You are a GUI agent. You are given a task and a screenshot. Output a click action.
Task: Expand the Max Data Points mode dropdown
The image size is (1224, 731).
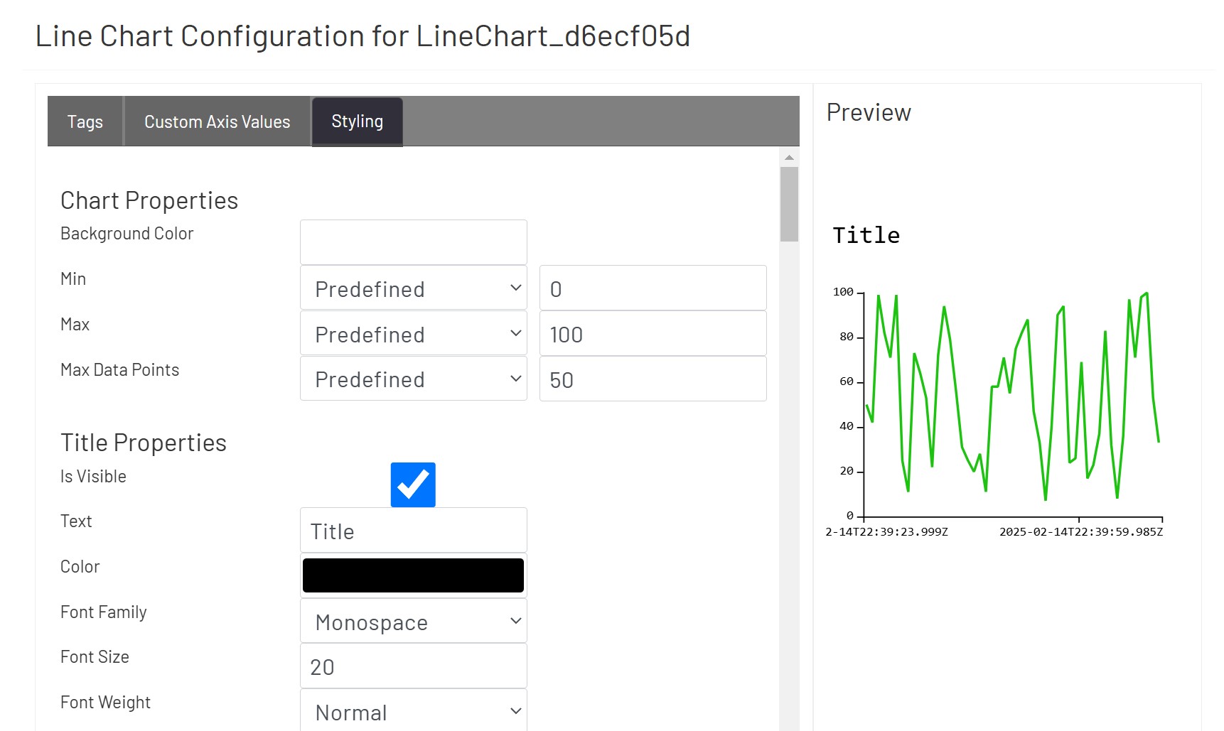click(412, 379)
